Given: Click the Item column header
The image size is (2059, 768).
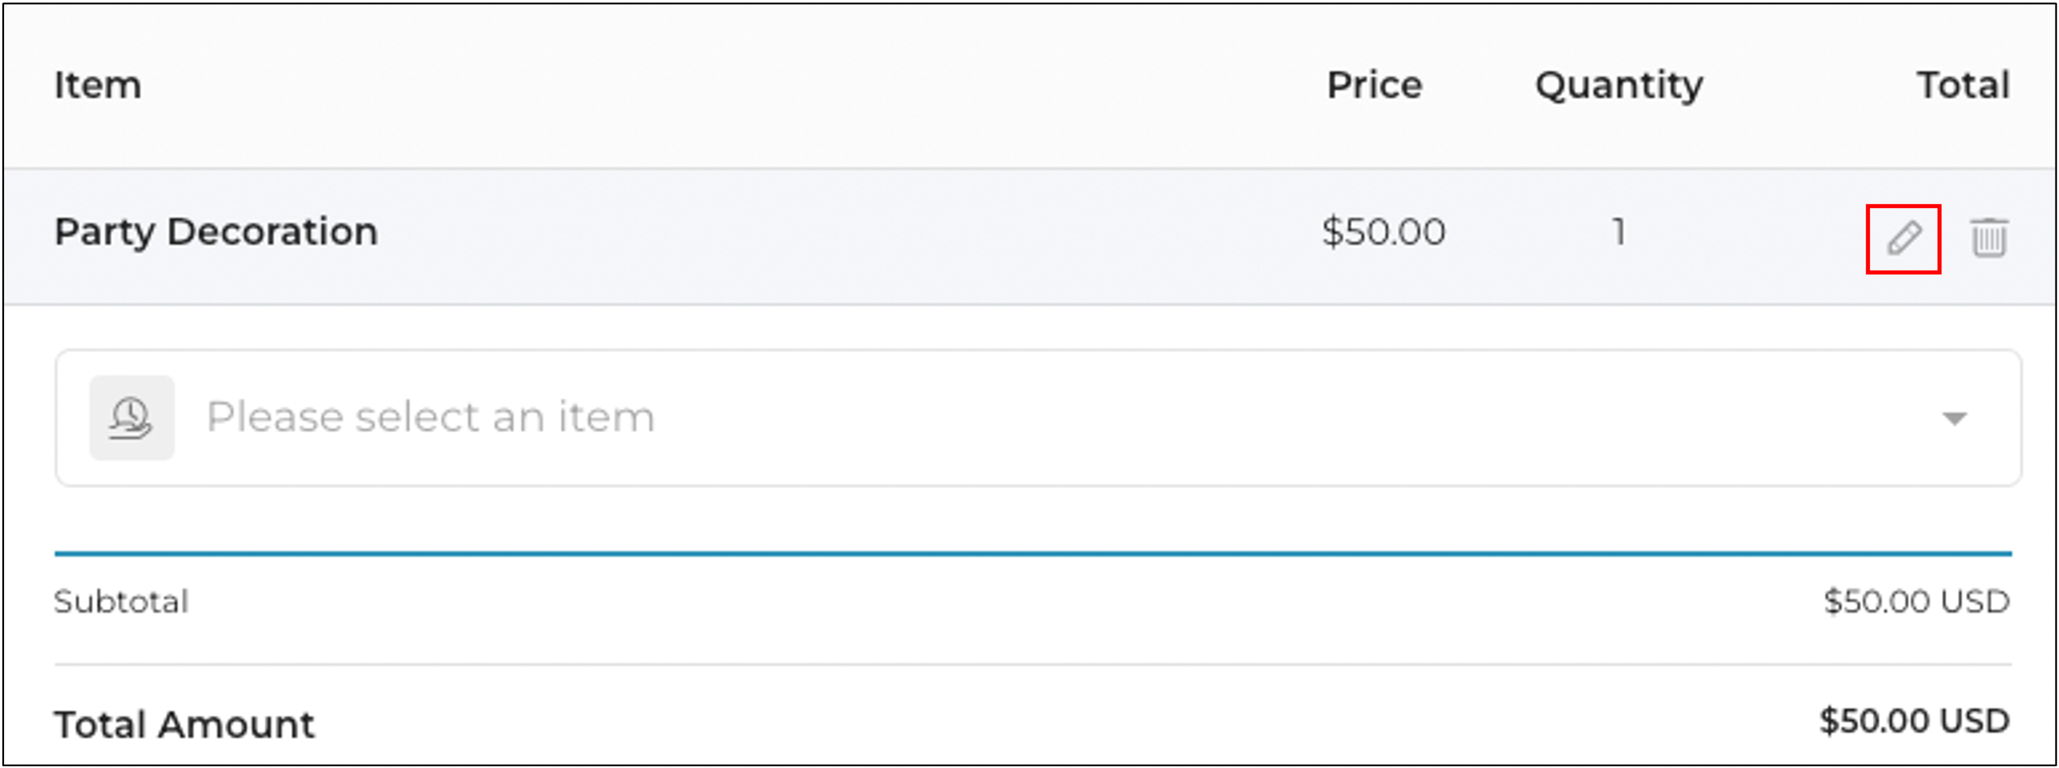Looking at the screenshot, I should click(98, 85).
